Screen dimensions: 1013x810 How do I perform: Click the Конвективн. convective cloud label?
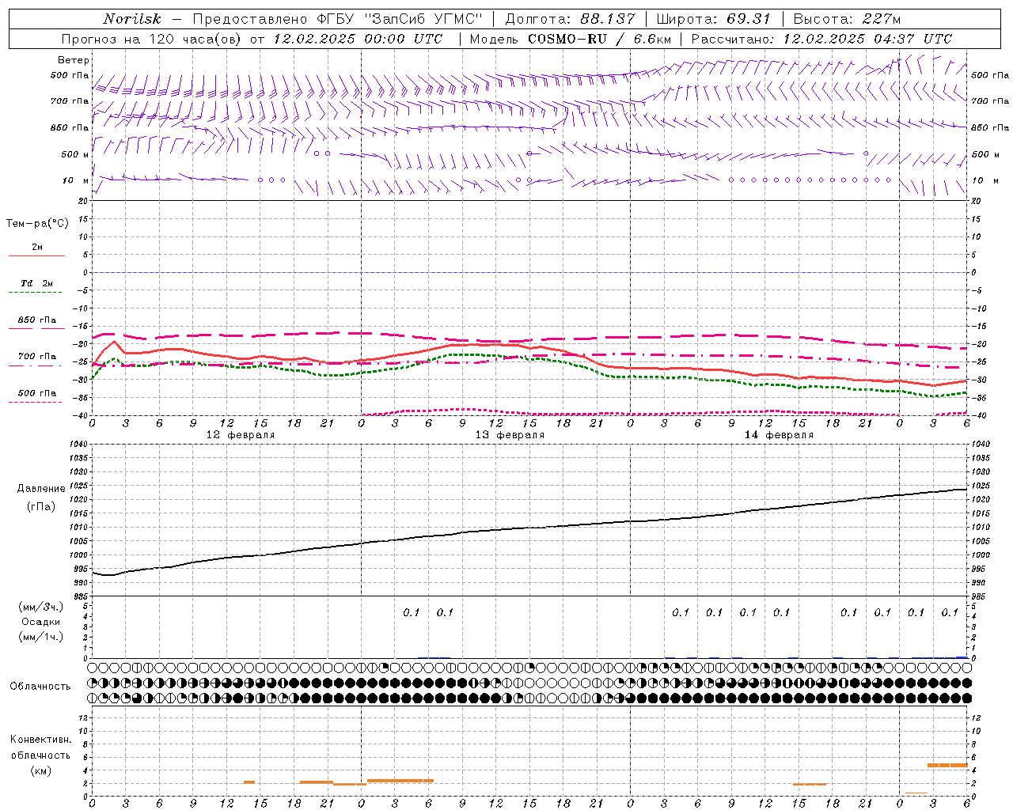click(41, 740)
